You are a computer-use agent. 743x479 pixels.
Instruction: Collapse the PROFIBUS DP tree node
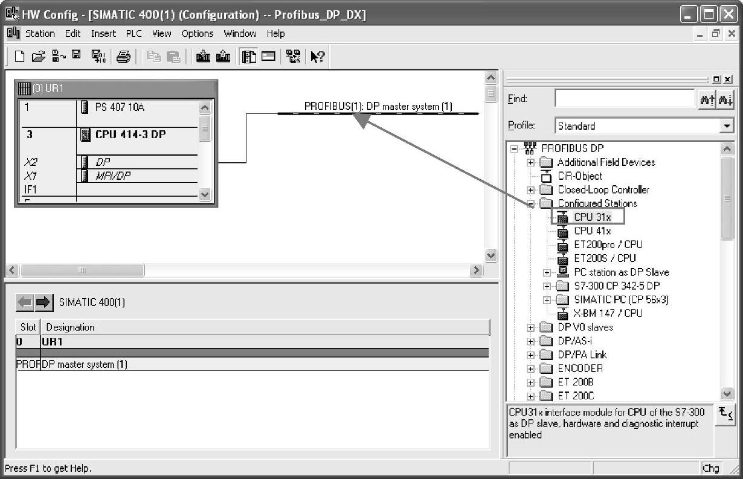coord(514,148)
